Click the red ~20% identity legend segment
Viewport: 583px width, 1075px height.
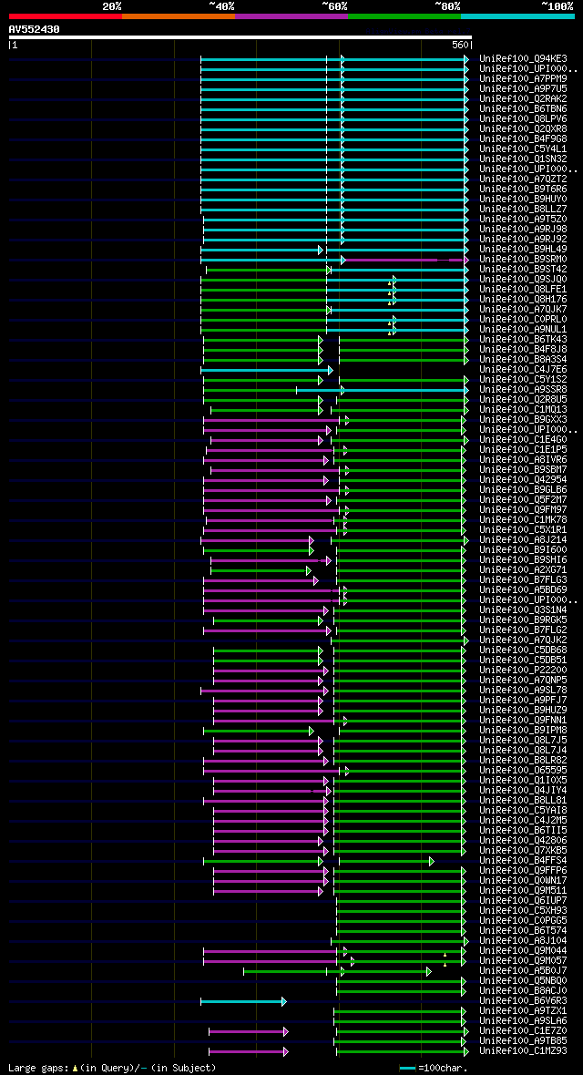[x=66, y=15]
